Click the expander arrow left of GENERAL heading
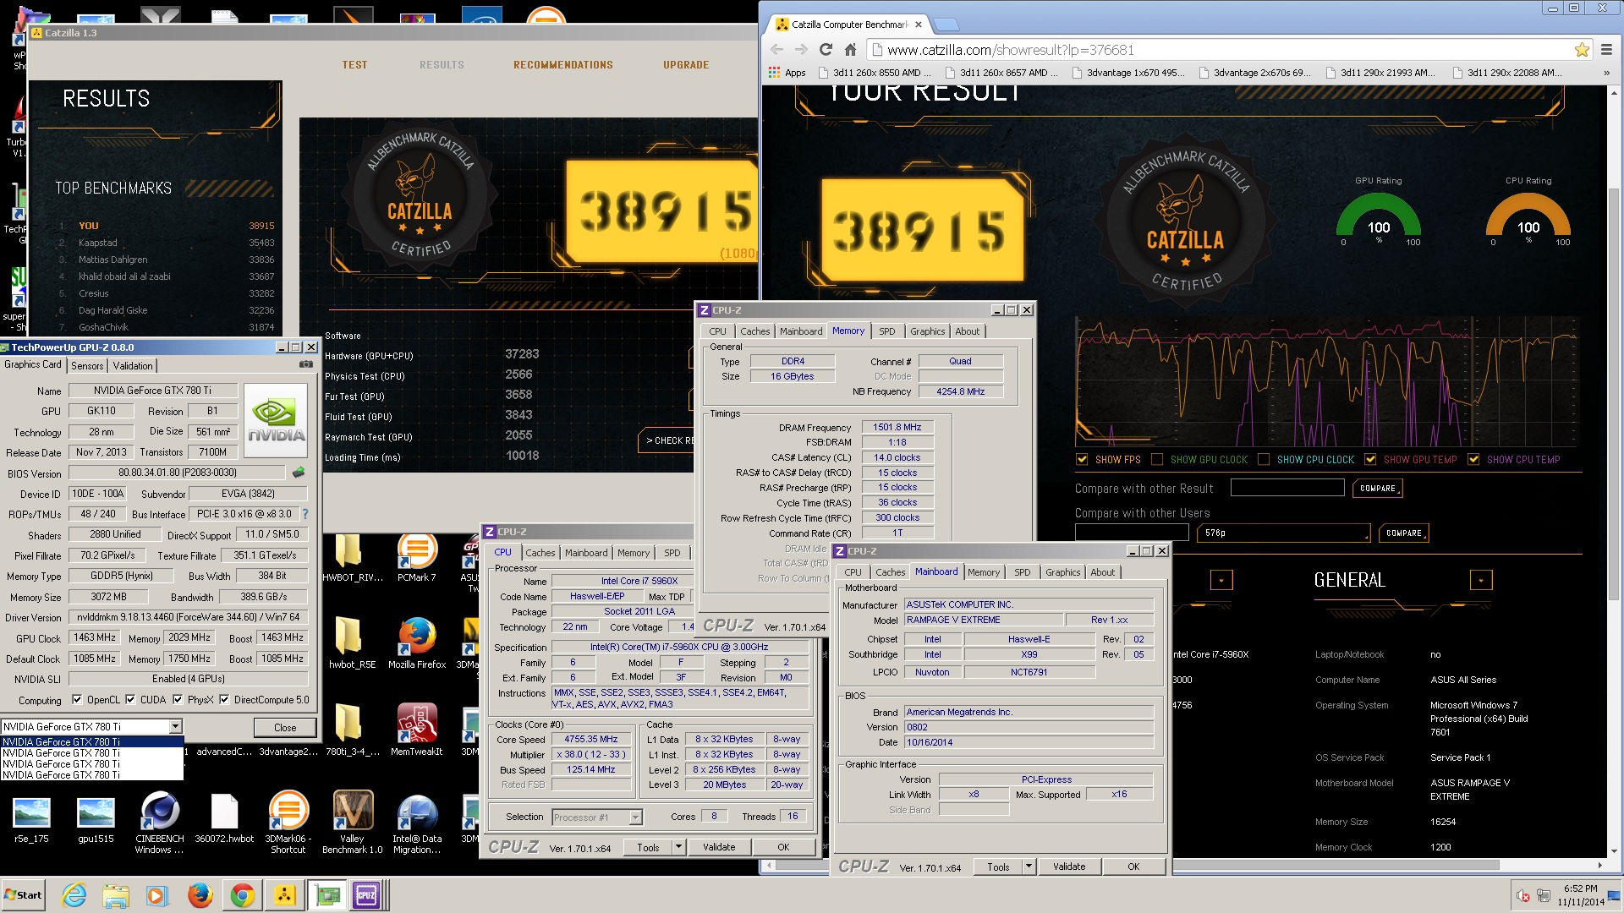 [1221, 580]
